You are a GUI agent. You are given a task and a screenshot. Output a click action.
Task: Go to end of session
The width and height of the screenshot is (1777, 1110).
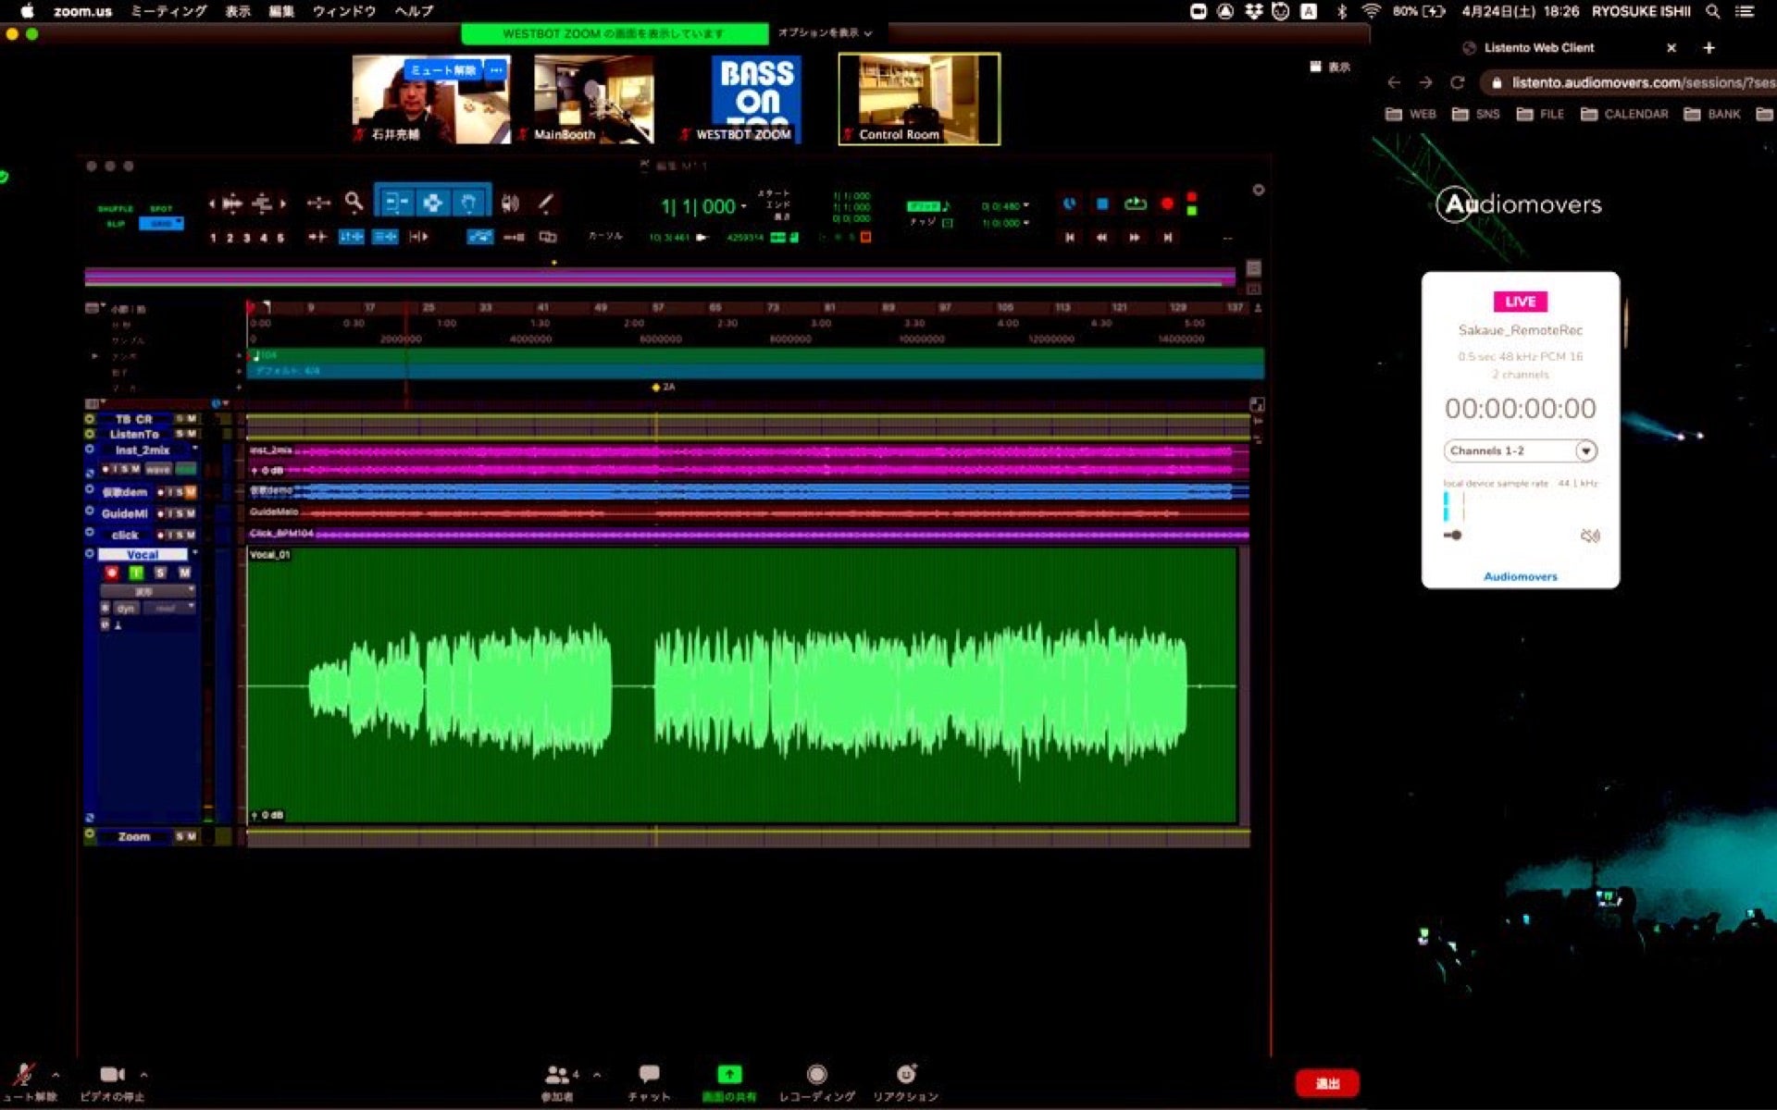point(1168,238)
